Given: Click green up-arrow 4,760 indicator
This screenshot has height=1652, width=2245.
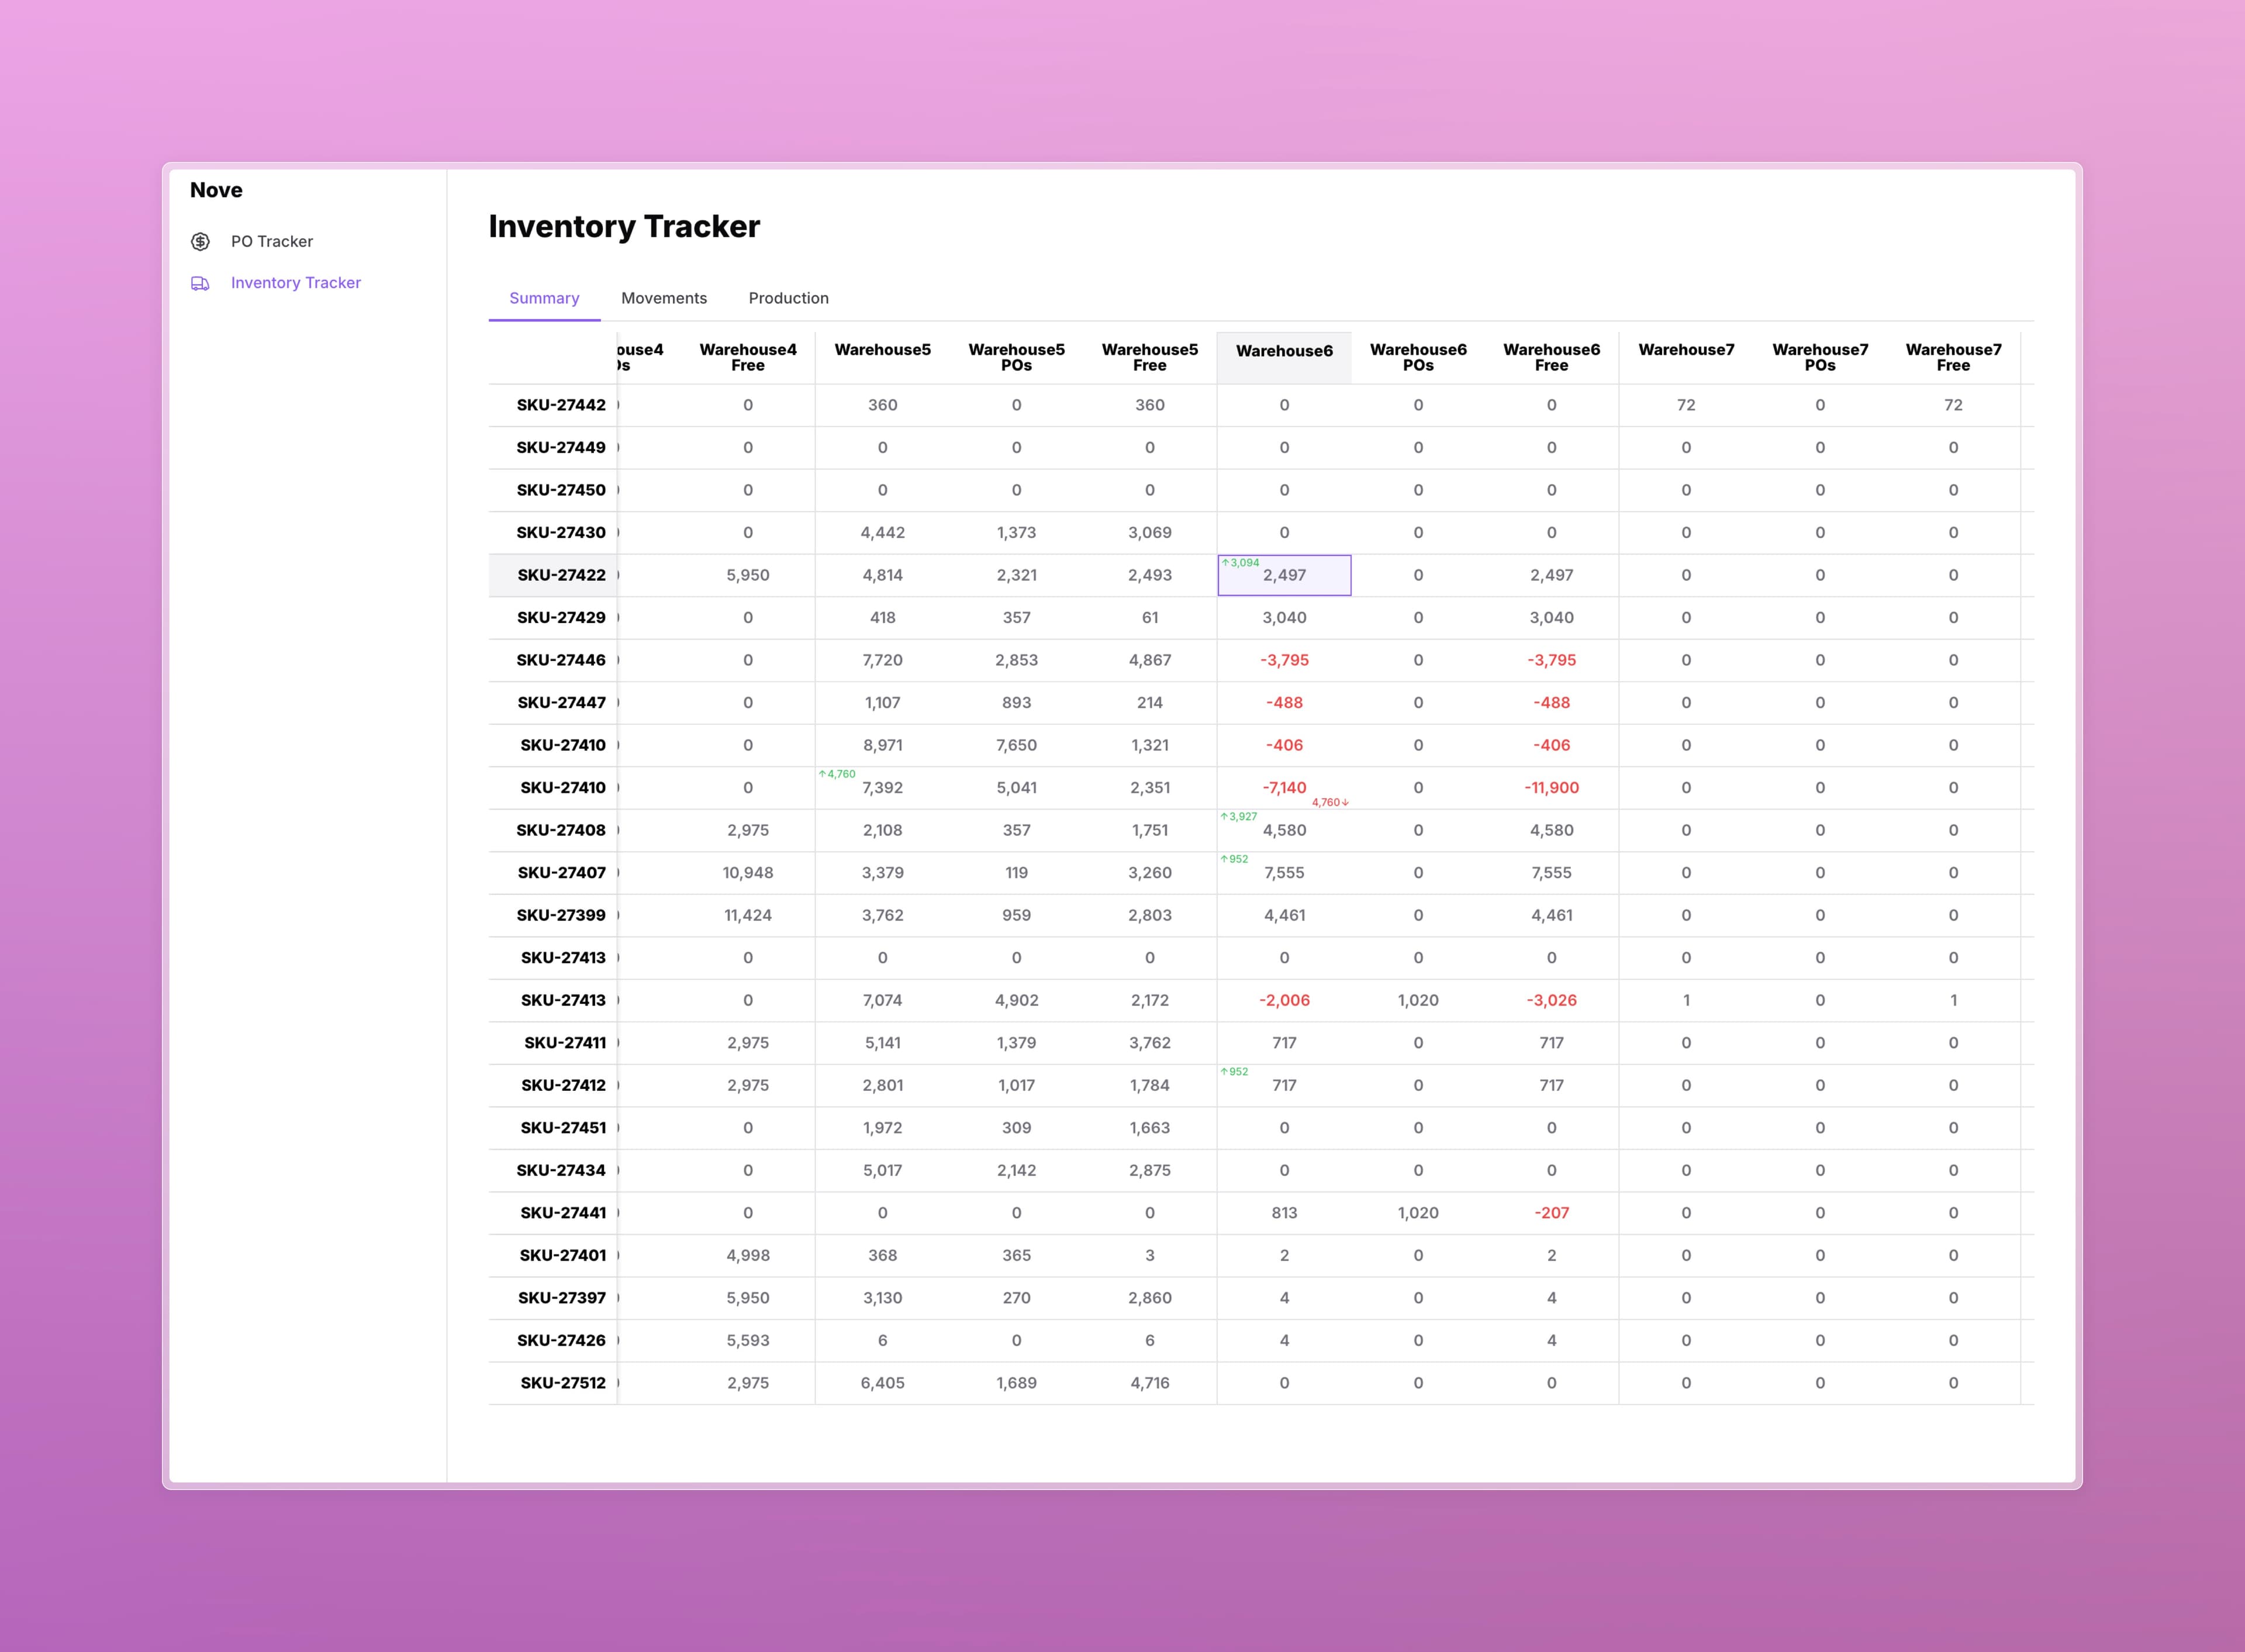Looking at the screenshot, I should [x=837, y=774].
